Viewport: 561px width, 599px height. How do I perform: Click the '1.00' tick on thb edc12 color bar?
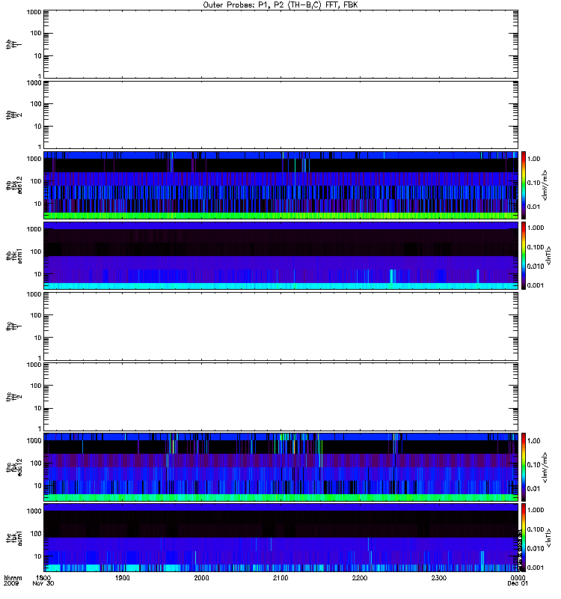pyautogui.click(x=533, y=159)
